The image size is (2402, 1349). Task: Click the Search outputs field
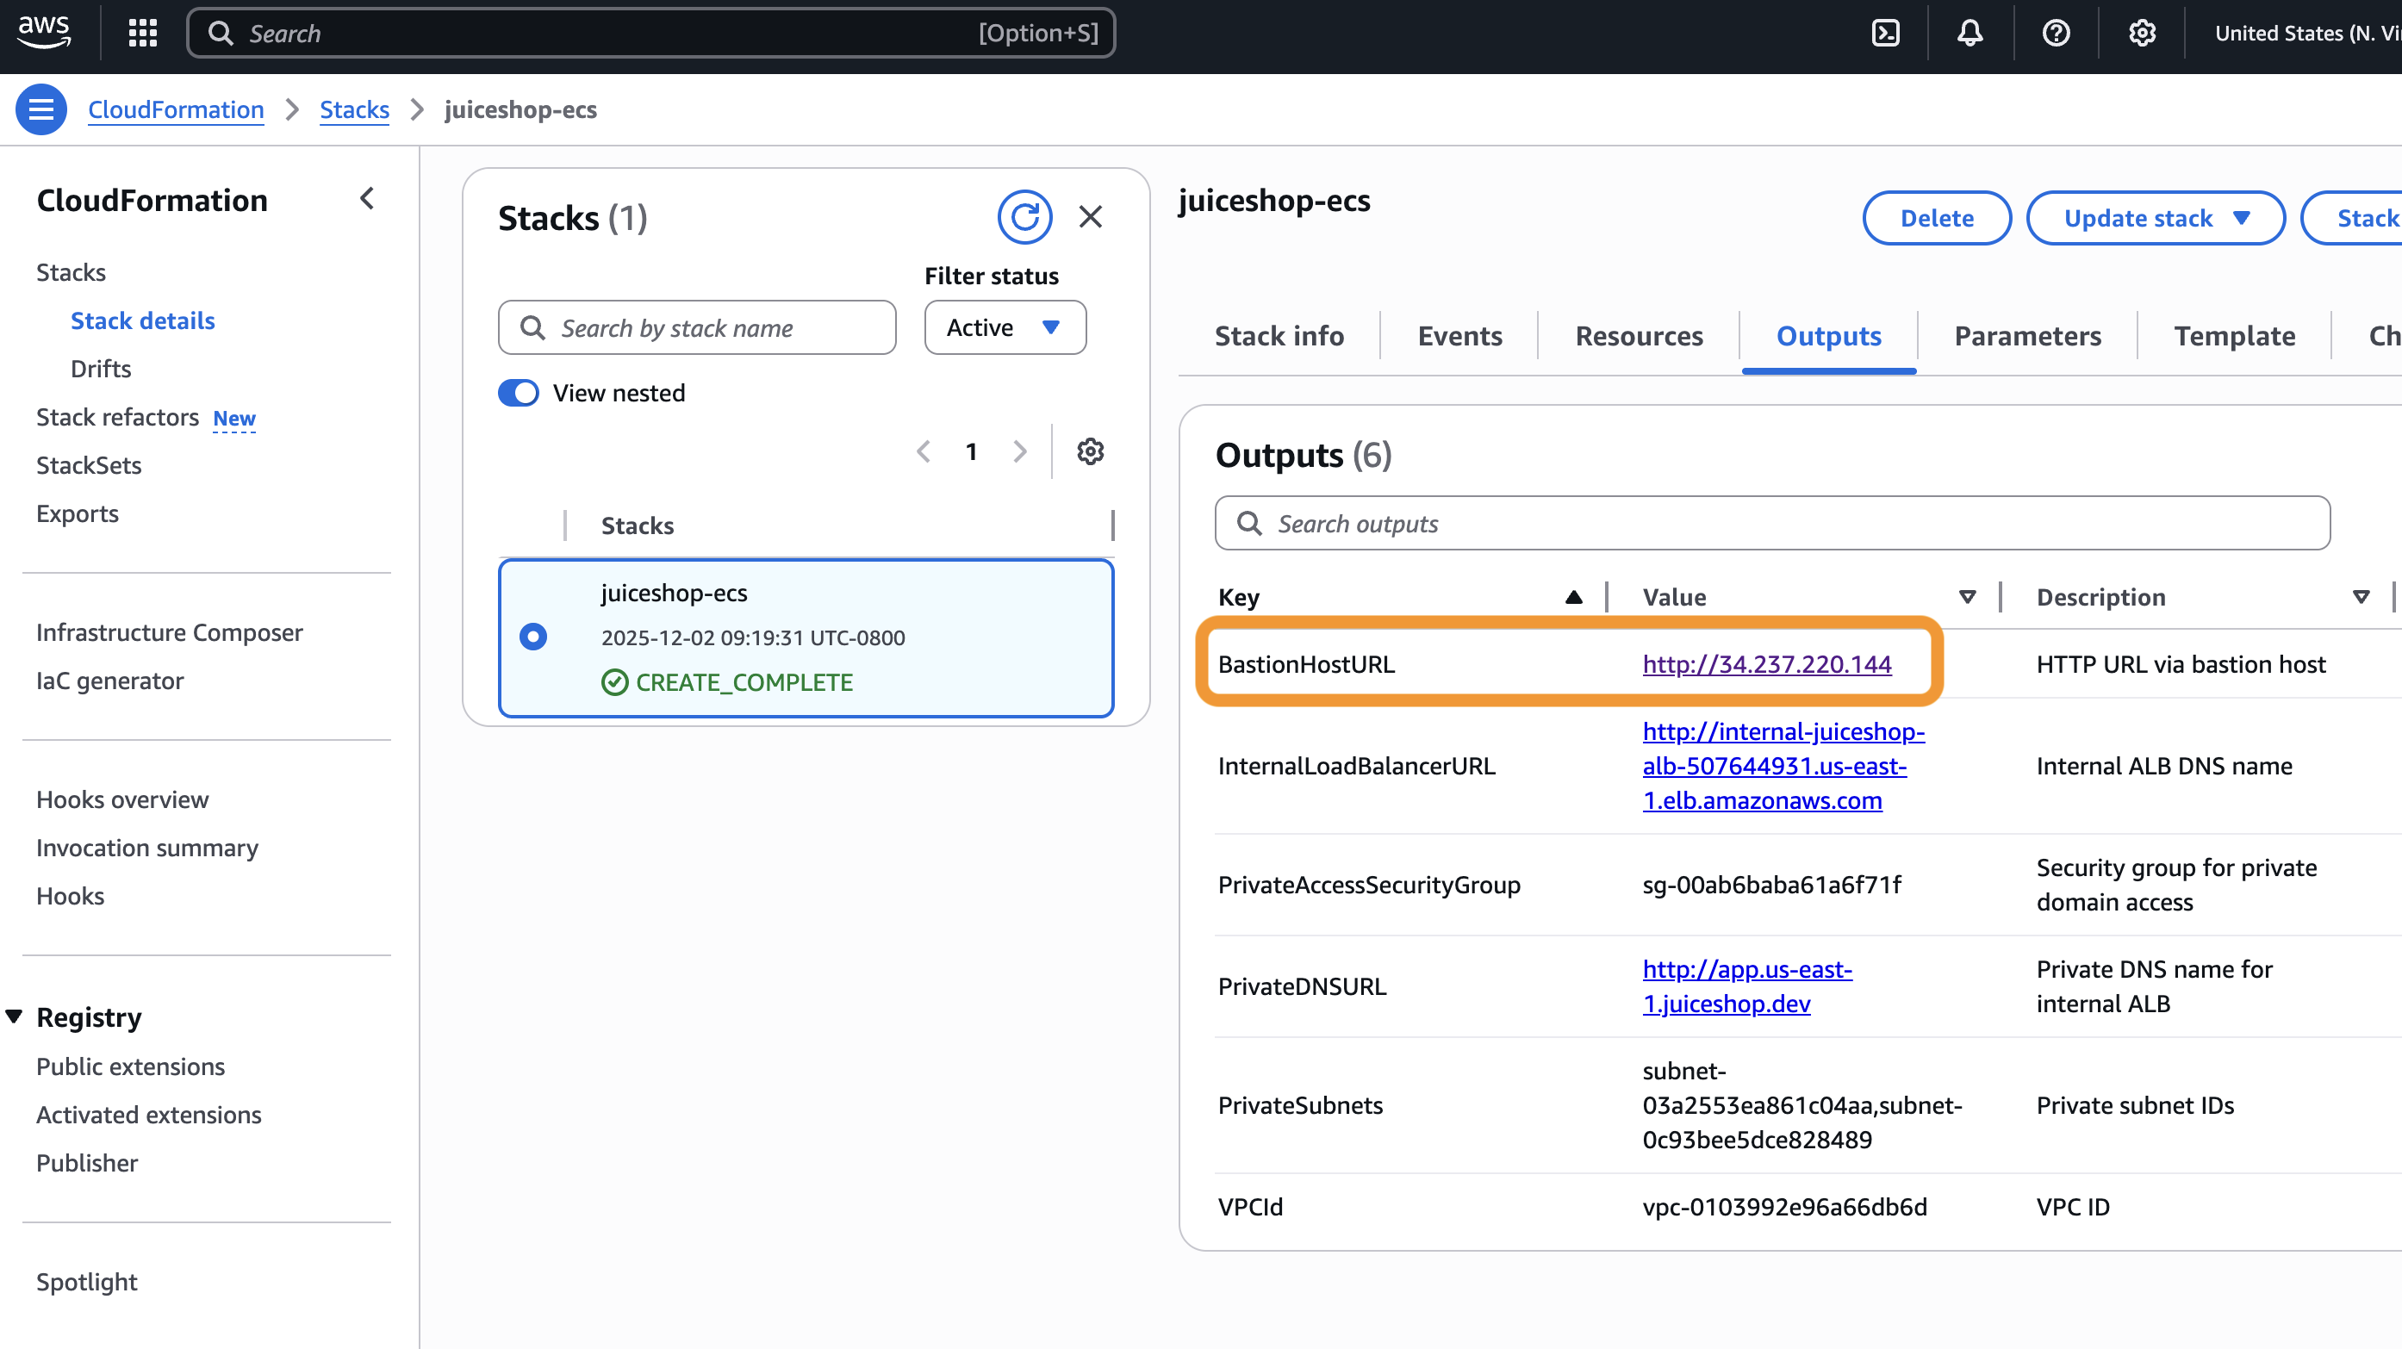coord(1771,524)
